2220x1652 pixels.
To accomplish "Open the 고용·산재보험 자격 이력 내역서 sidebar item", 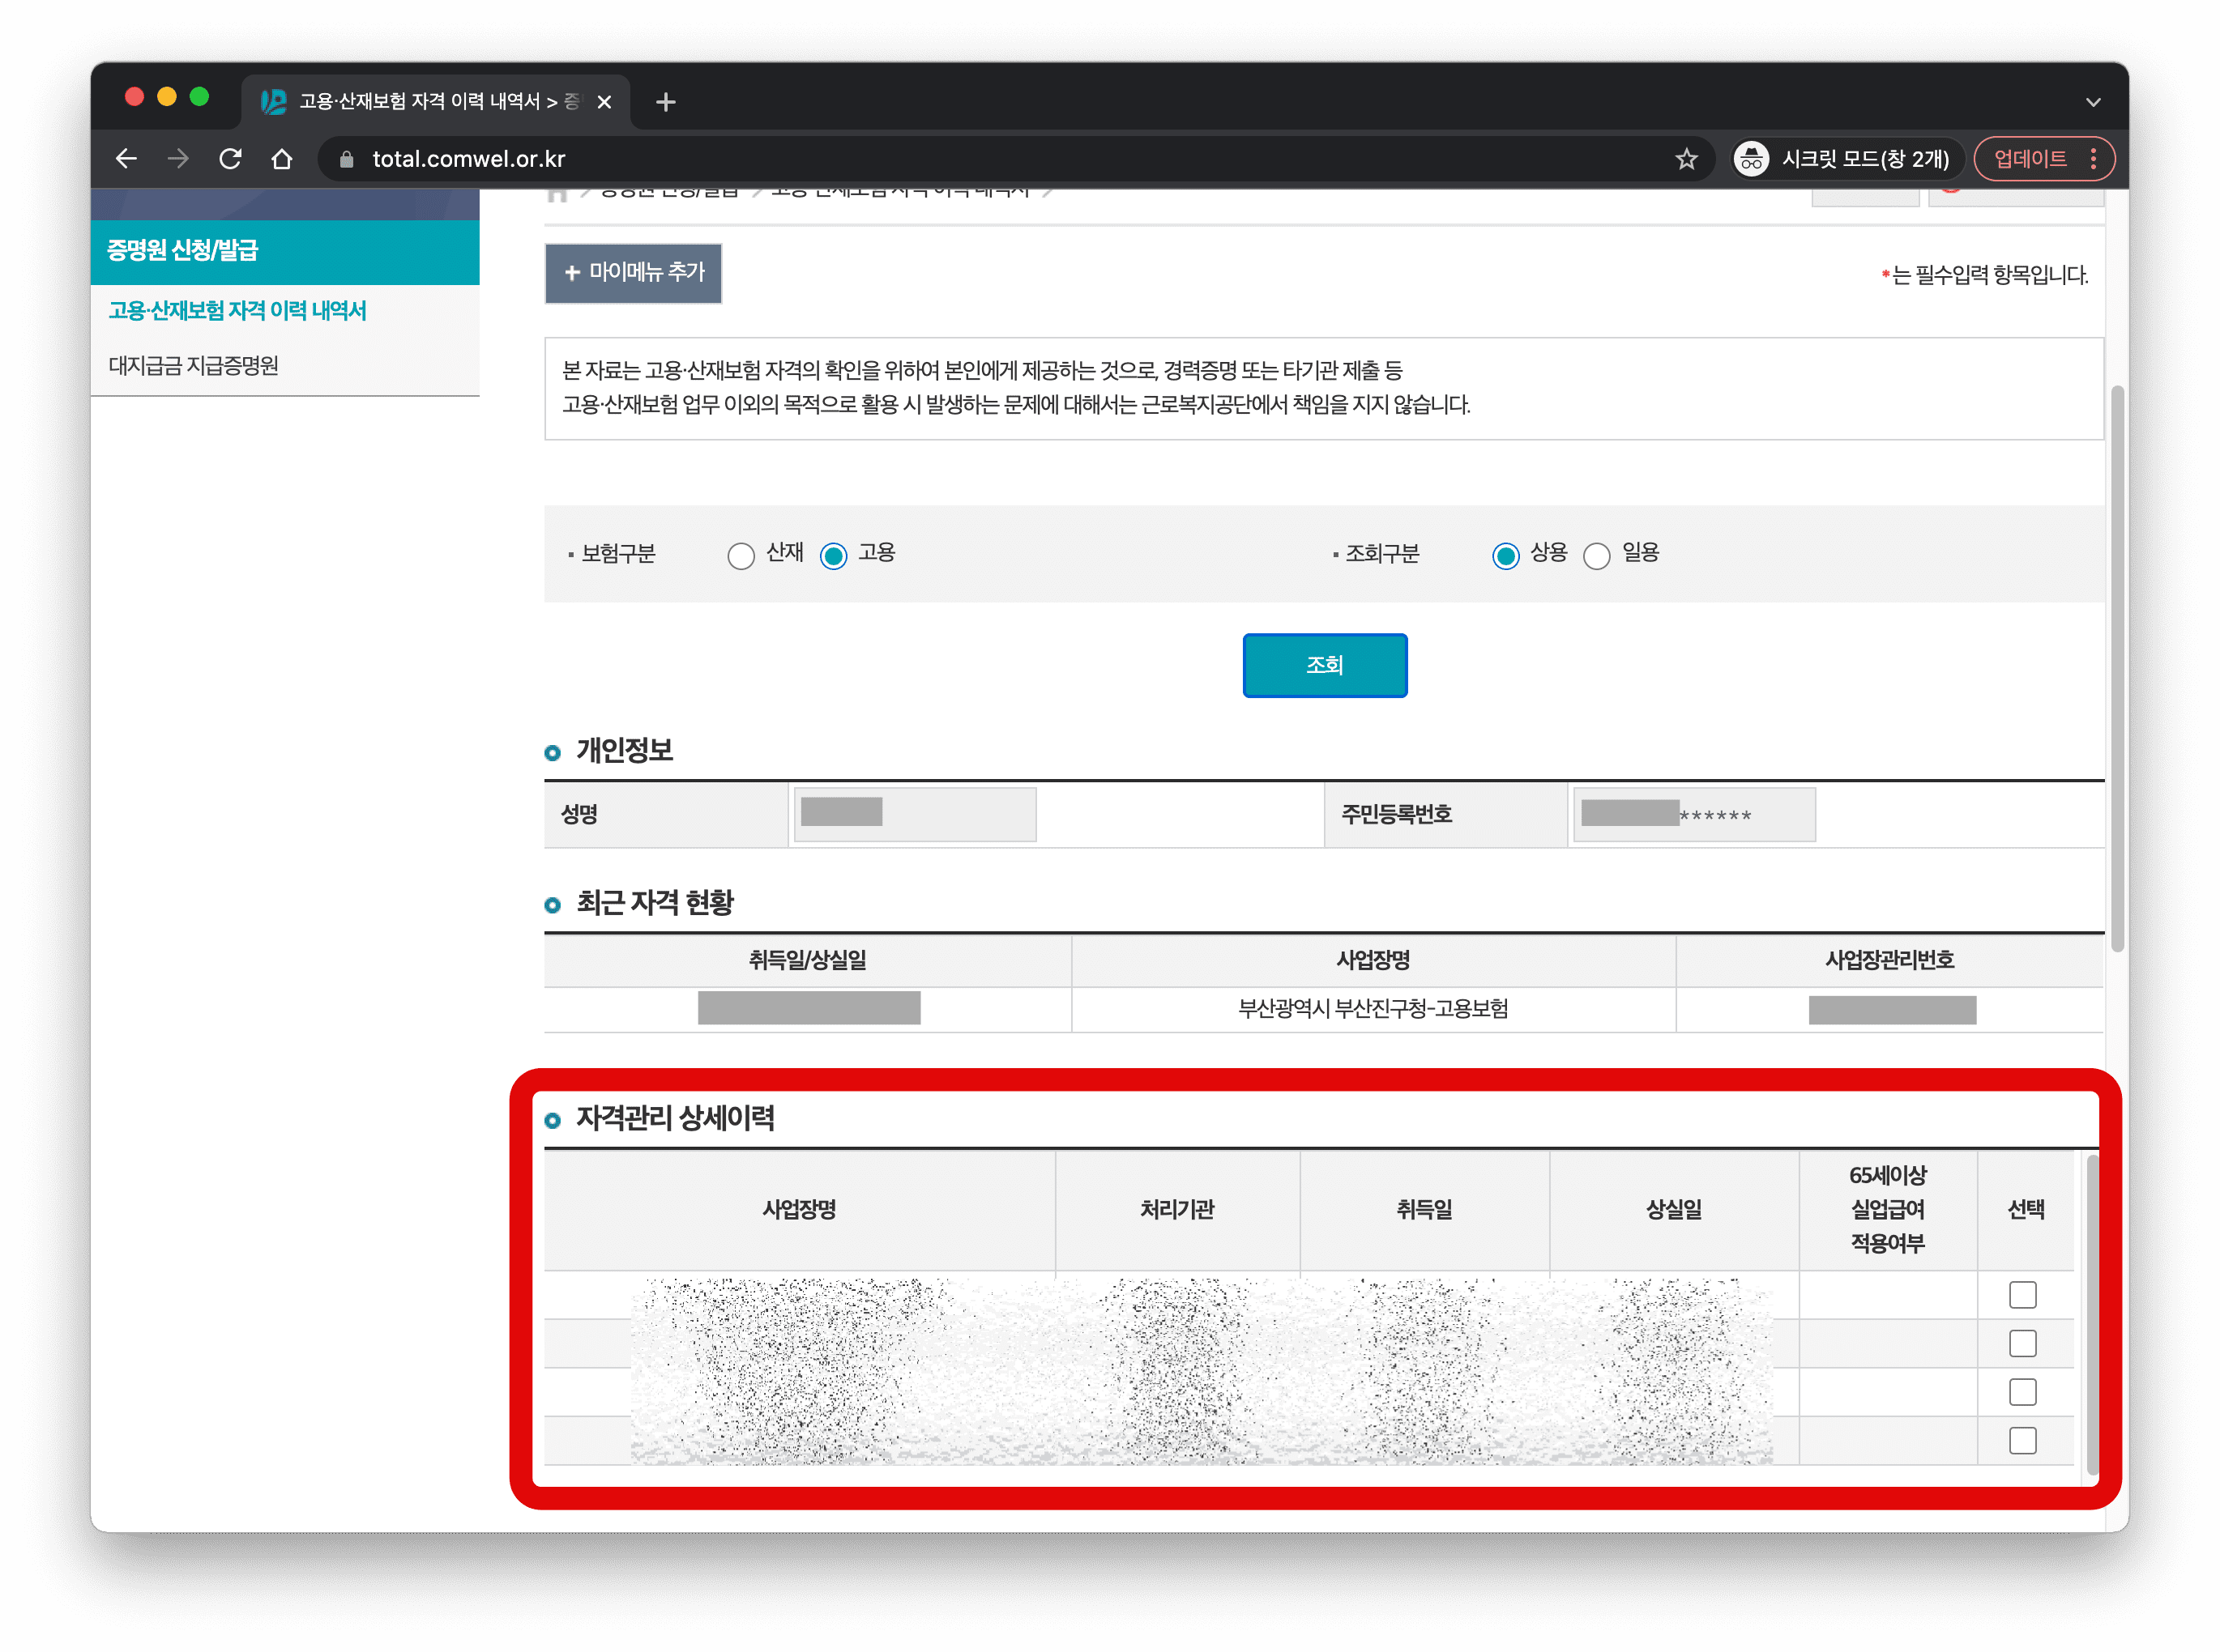I will [237, 311].
